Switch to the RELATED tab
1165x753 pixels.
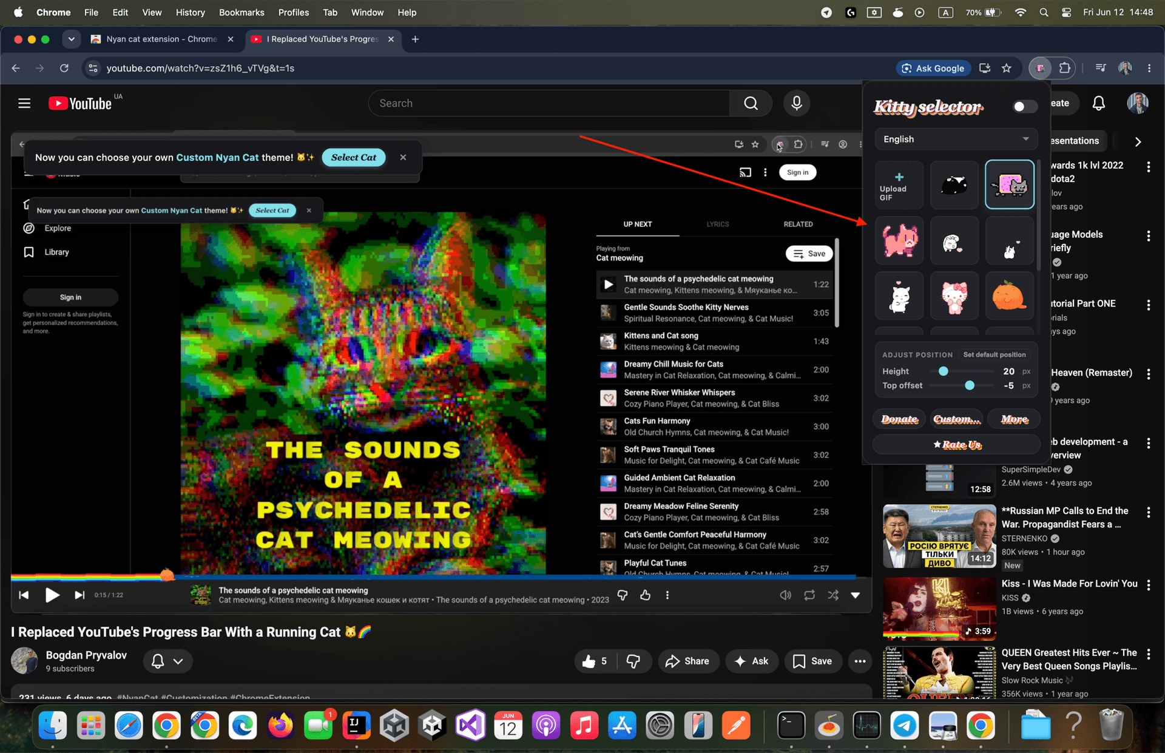(798, 225)
